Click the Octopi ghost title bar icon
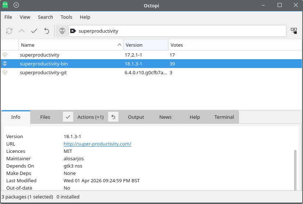303x204 pixels. click(x=5, y=5)
